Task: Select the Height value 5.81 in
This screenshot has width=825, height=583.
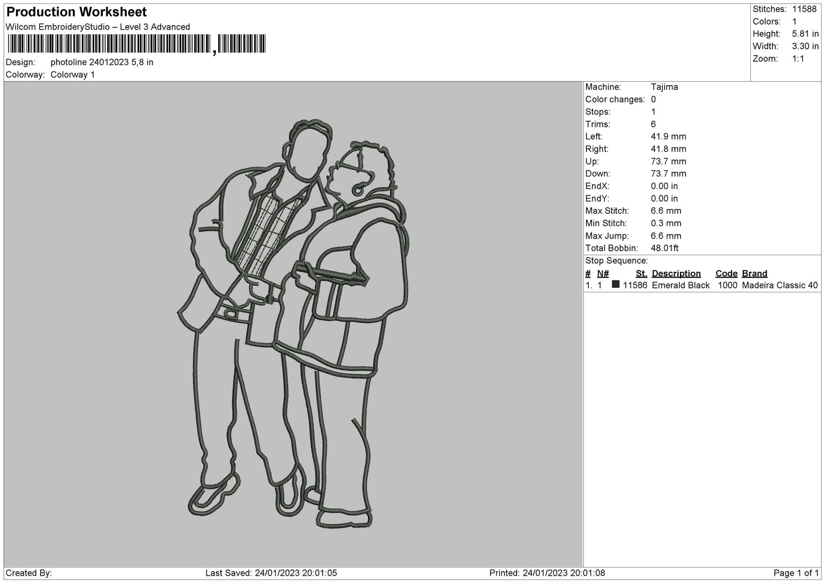Action: pos(805,34)
